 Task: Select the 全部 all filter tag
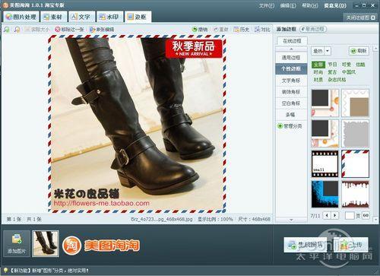[318, 65]
